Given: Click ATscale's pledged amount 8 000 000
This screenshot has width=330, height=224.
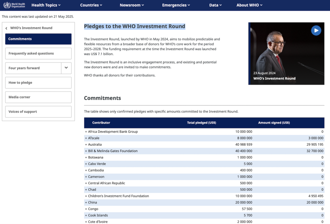Looking at the screenshot, I should pos(245,138).
